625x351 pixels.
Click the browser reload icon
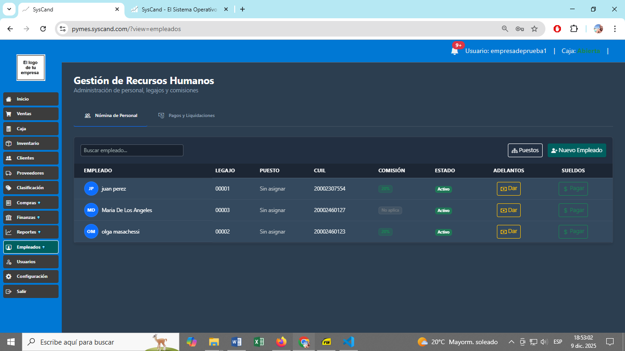tap(43, 29)
